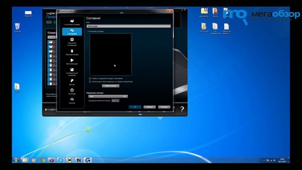Click the delay milliseconds input field
302x170 pixels.
115,101
